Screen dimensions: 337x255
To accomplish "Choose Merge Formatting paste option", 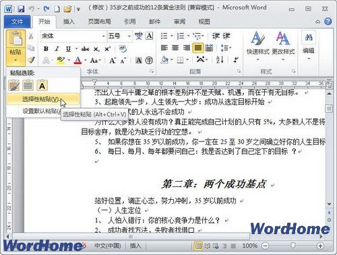I will pos(28,85).
